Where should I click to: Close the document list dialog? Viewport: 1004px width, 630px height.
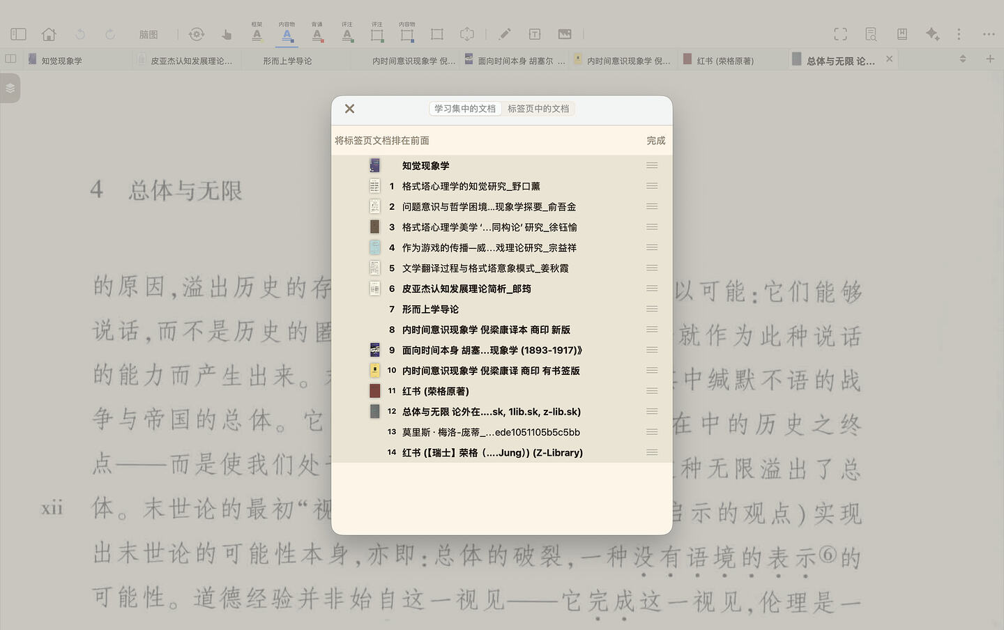click(x=349, y=109)
